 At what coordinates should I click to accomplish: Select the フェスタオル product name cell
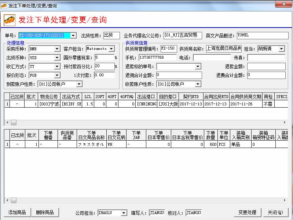pos(92,144)
